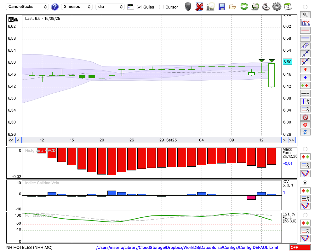Viewport: 315px width, 252px height.
Task: Enable the Cursor checkbox
Action: pyautogui.click(x=161, y=7)
